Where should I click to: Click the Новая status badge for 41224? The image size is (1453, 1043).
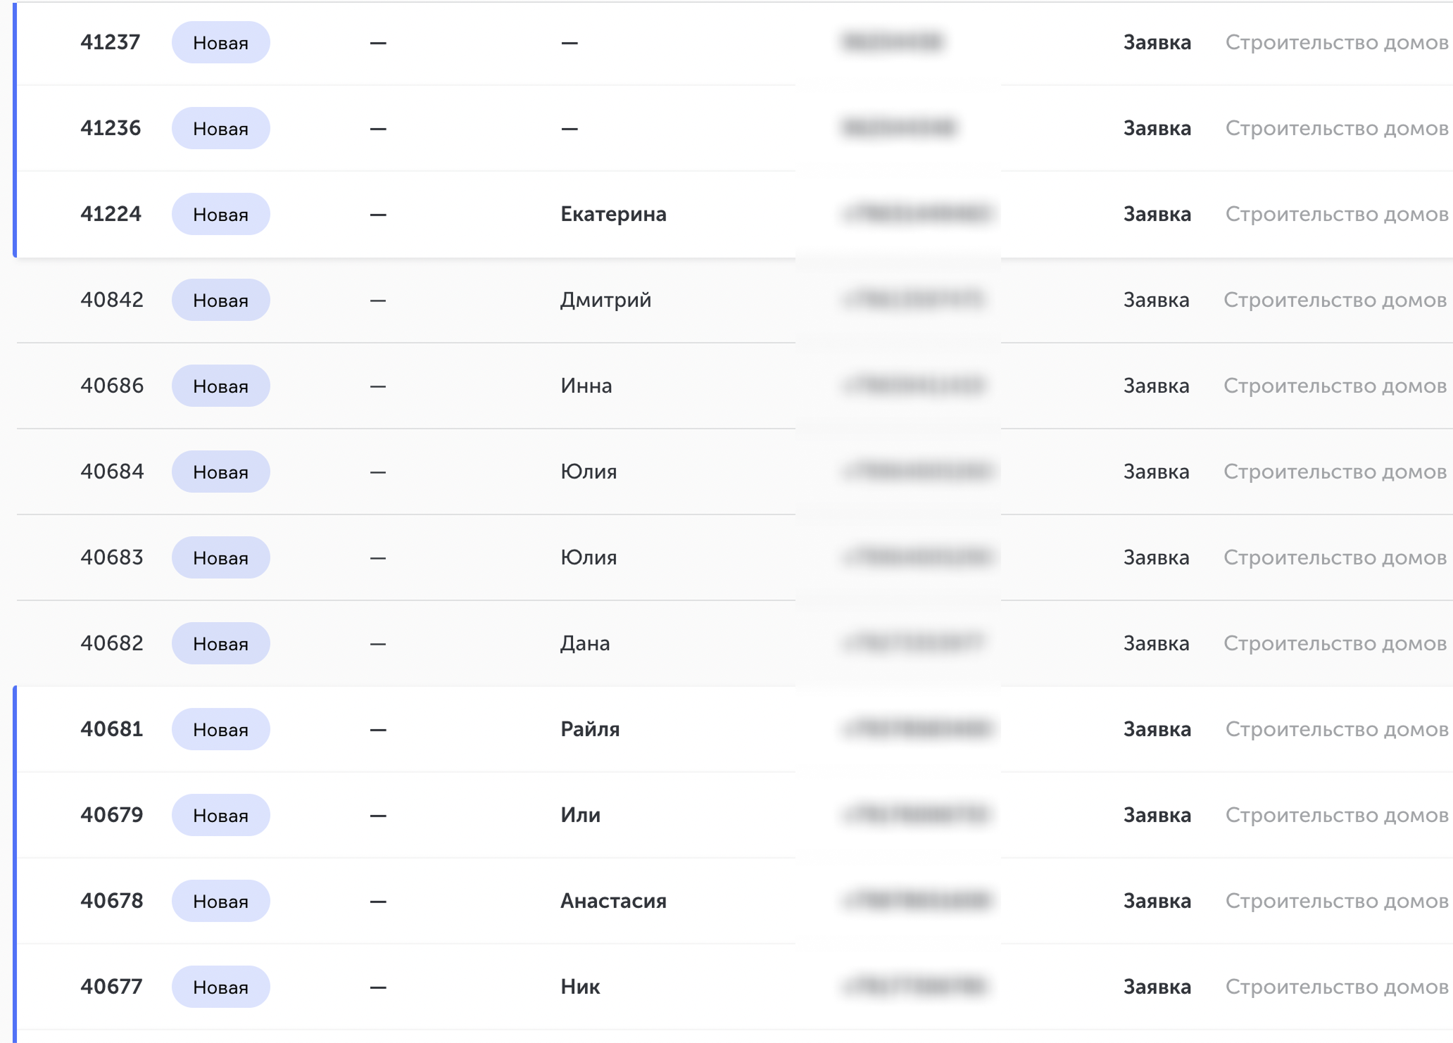(x=220, y=214)
